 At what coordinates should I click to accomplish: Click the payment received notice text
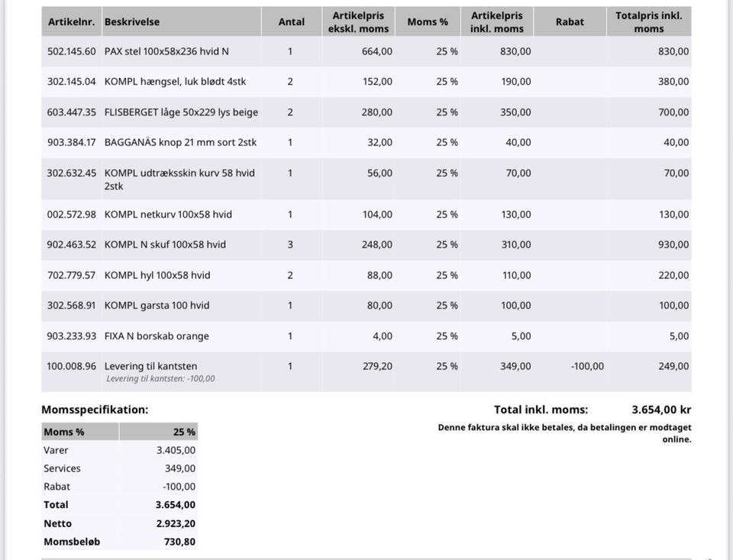(564, 433)
